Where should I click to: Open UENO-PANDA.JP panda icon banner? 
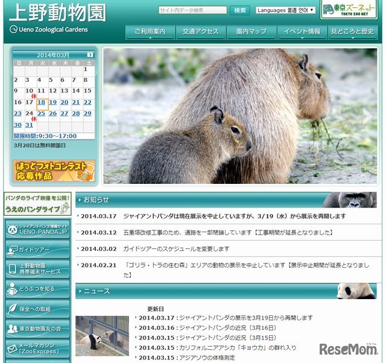click(37, 229)
